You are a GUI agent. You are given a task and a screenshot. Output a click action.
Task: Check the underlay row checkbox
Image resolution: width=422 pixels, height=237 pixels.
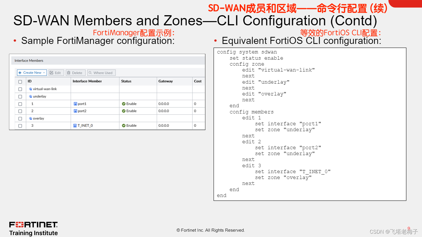coord(20,97)
